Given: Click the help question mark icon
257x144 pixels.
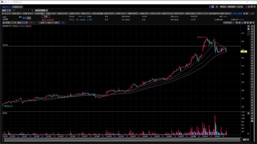Looking at the screenshot, I should (254, 7).
